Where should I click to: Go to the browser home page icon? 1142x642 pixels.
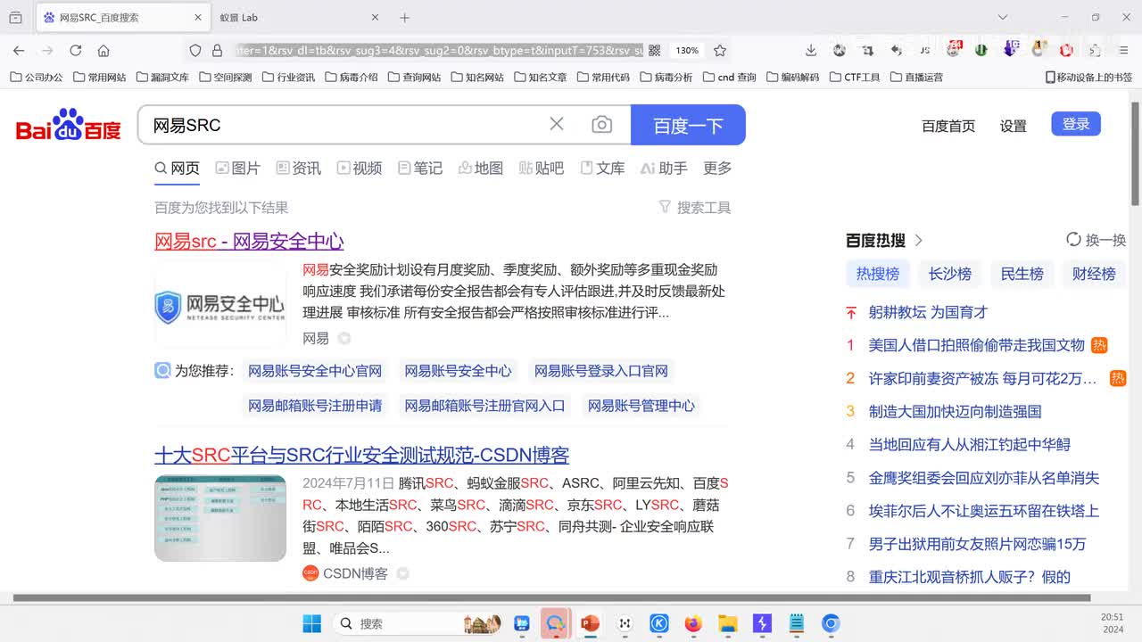(x=103, y=51)
